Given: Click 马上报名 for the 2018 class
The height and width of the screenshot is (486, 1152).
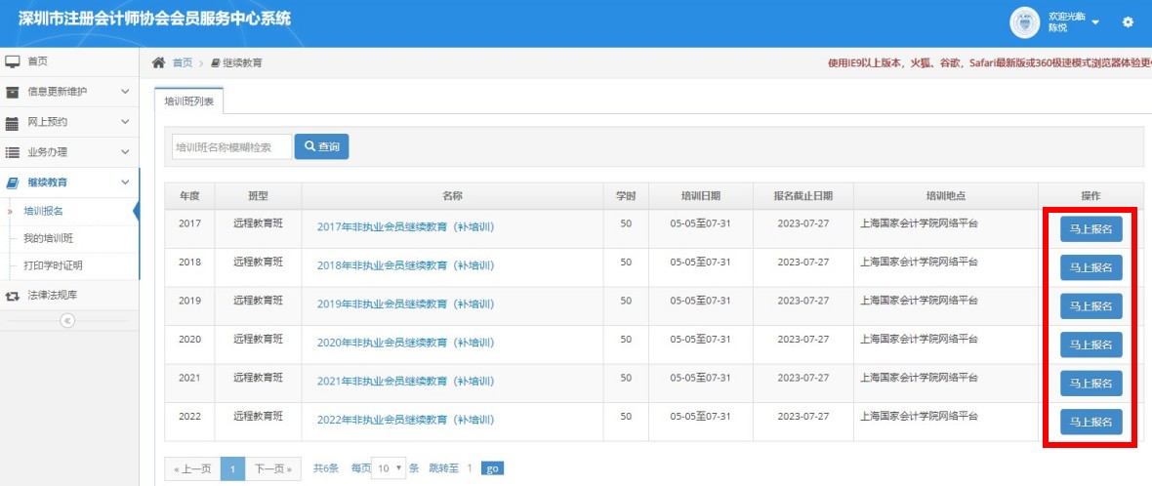Looking at the screenshot, I should (x=1091, y=268).
